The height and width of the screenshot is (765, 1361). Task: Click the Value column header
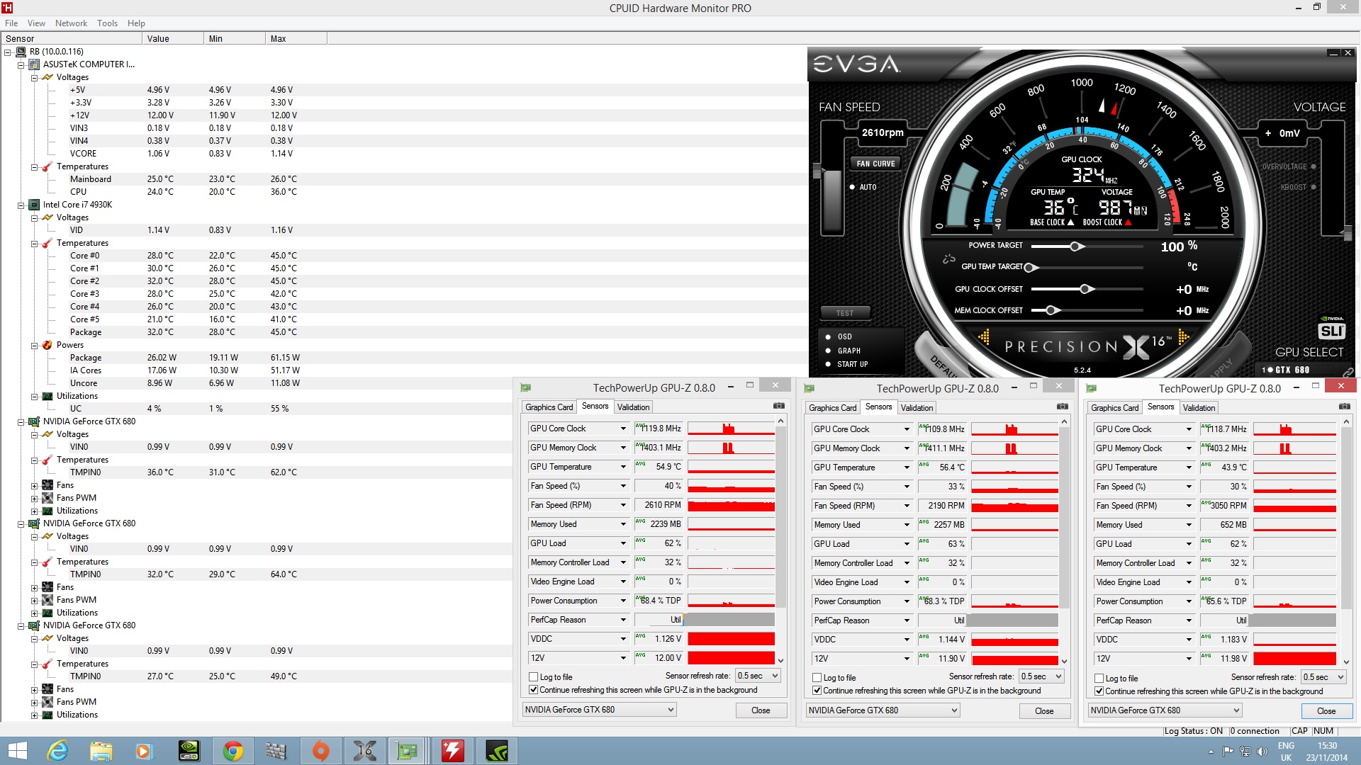[x=172, y=39]
